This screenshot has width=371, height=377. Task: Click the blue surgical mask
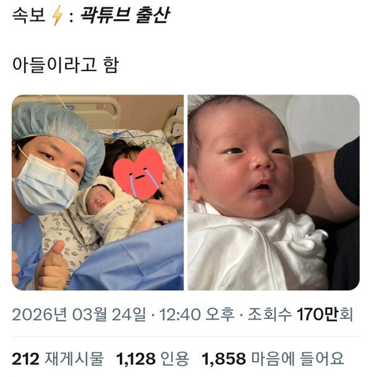(x=45, y=185)
